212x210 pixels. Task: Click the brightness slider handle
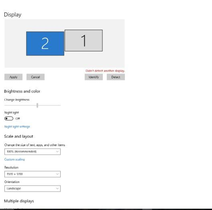click(37, 105)
